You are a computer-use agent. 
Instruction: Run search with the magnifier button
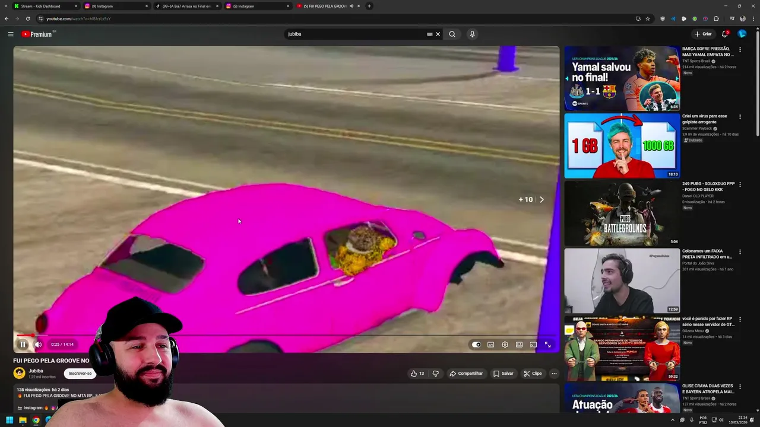(452, 34)
